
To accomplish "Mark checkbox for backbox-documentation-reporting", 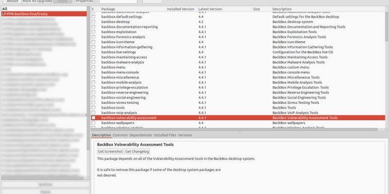I will (x=93, y=27).
